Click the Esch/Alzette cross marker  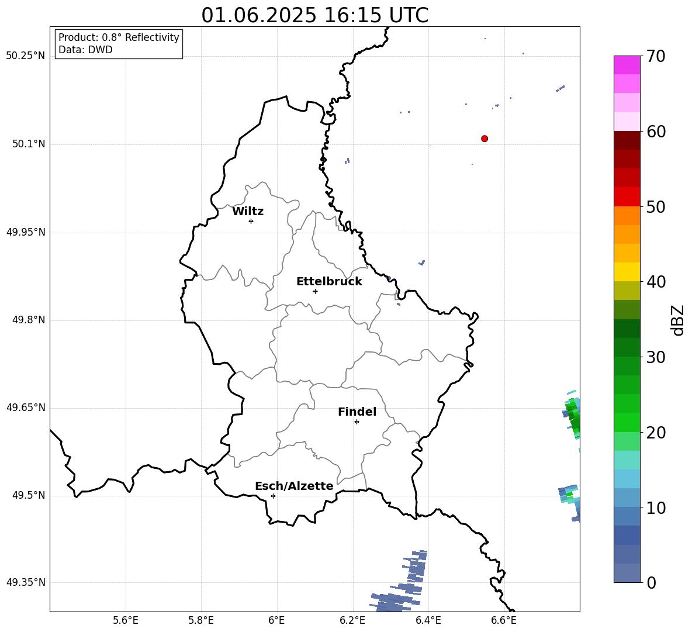click(x=273, y=496)
